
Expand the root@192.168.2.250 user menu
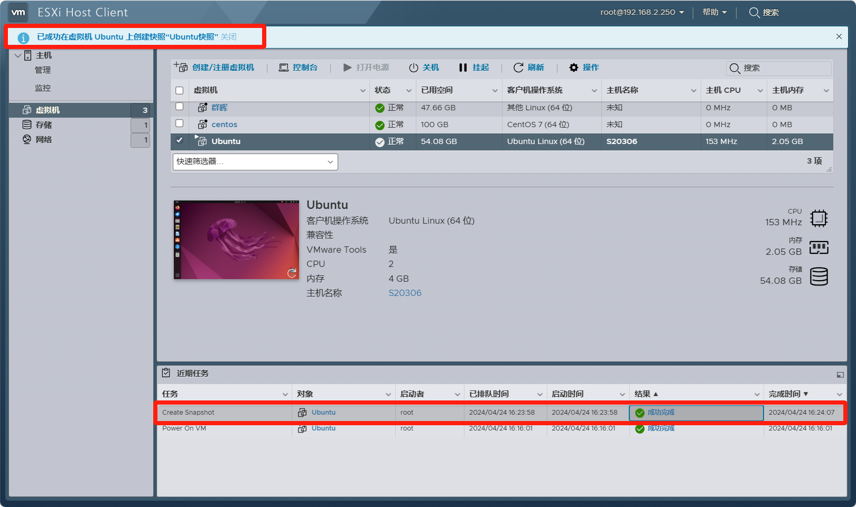click(641, 12)
